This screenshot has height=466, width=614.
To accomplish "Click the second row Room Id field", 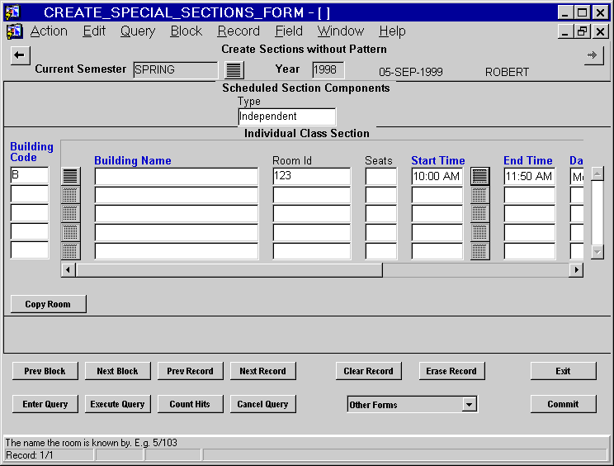I will click(x=312, y=195).
